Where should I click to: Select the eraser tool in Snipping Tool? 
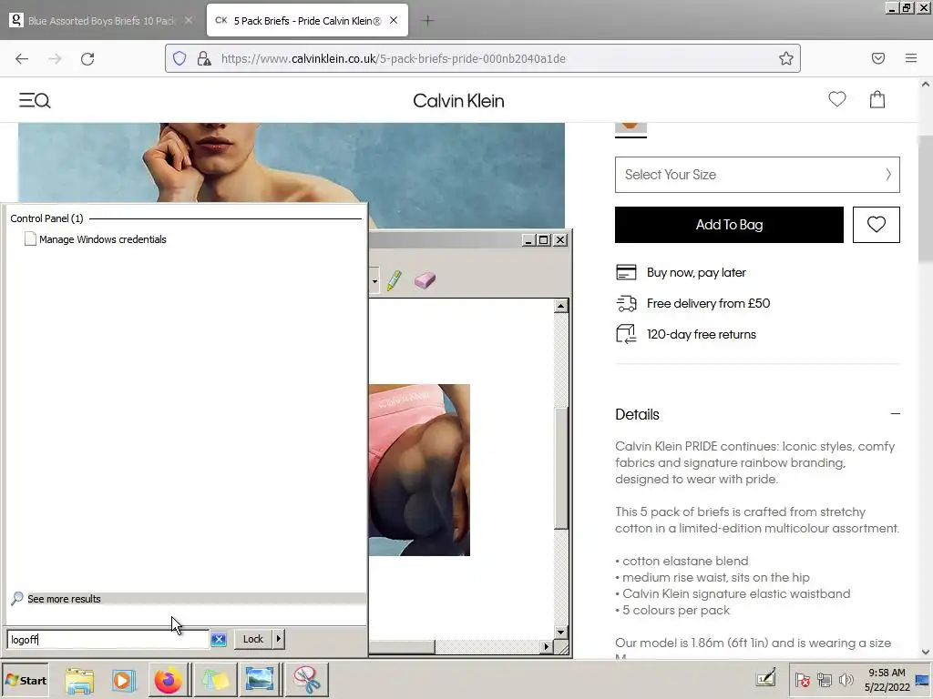[425, 280]
